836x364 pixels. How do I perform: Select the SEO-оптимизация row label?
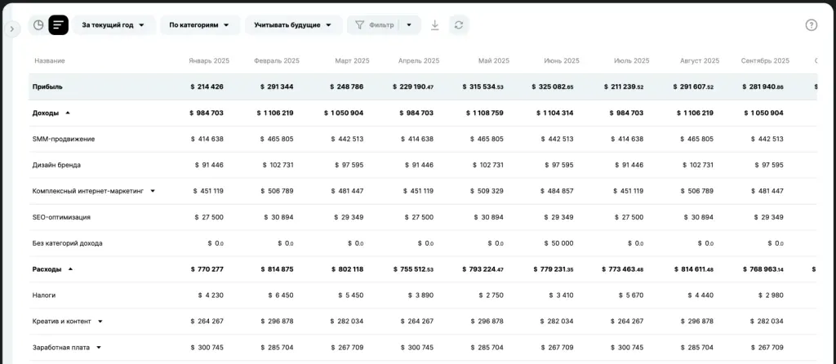tap(61, 217)
